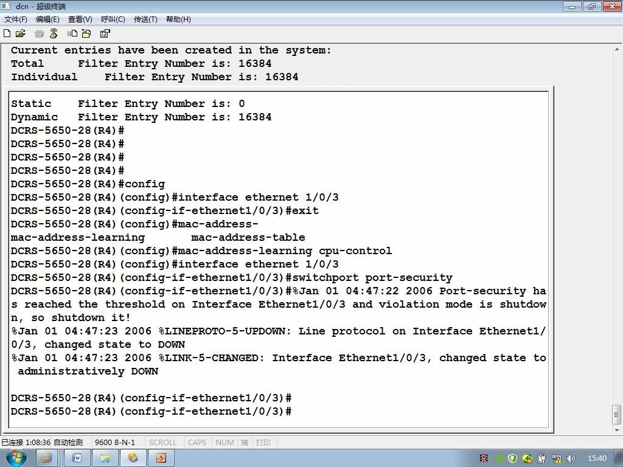The image size is (623, 467).
Task: Open the 帮助(H) menu
Action: pos(178,19)
